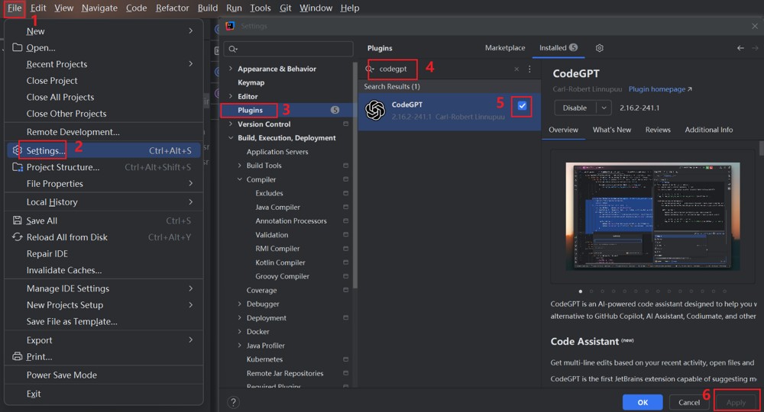Click the CodeGPT plugin logo icon
764x412 pixels.
point(375,110)
